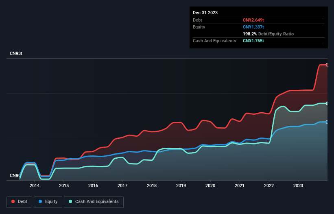The height and width of the screenshot is (214, 334).
Task: Click the 2015 x-axis label
Action: click(64, 186)
